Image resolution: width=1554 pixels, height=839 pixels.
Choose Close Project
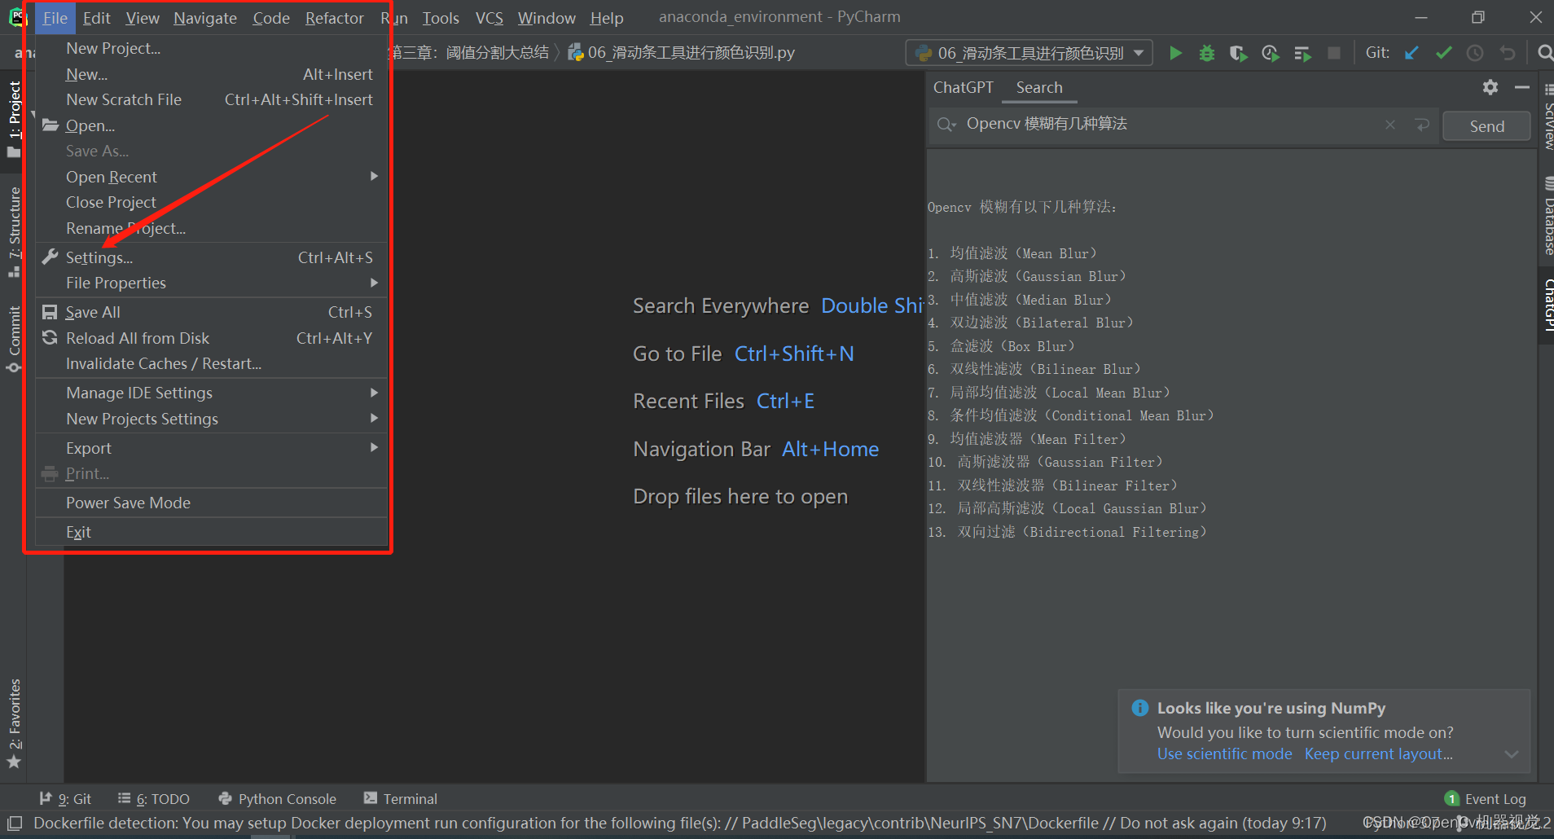pos(212,202)
